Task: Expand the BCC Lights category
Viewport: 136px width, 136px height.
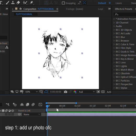Action: click(114, 66)
